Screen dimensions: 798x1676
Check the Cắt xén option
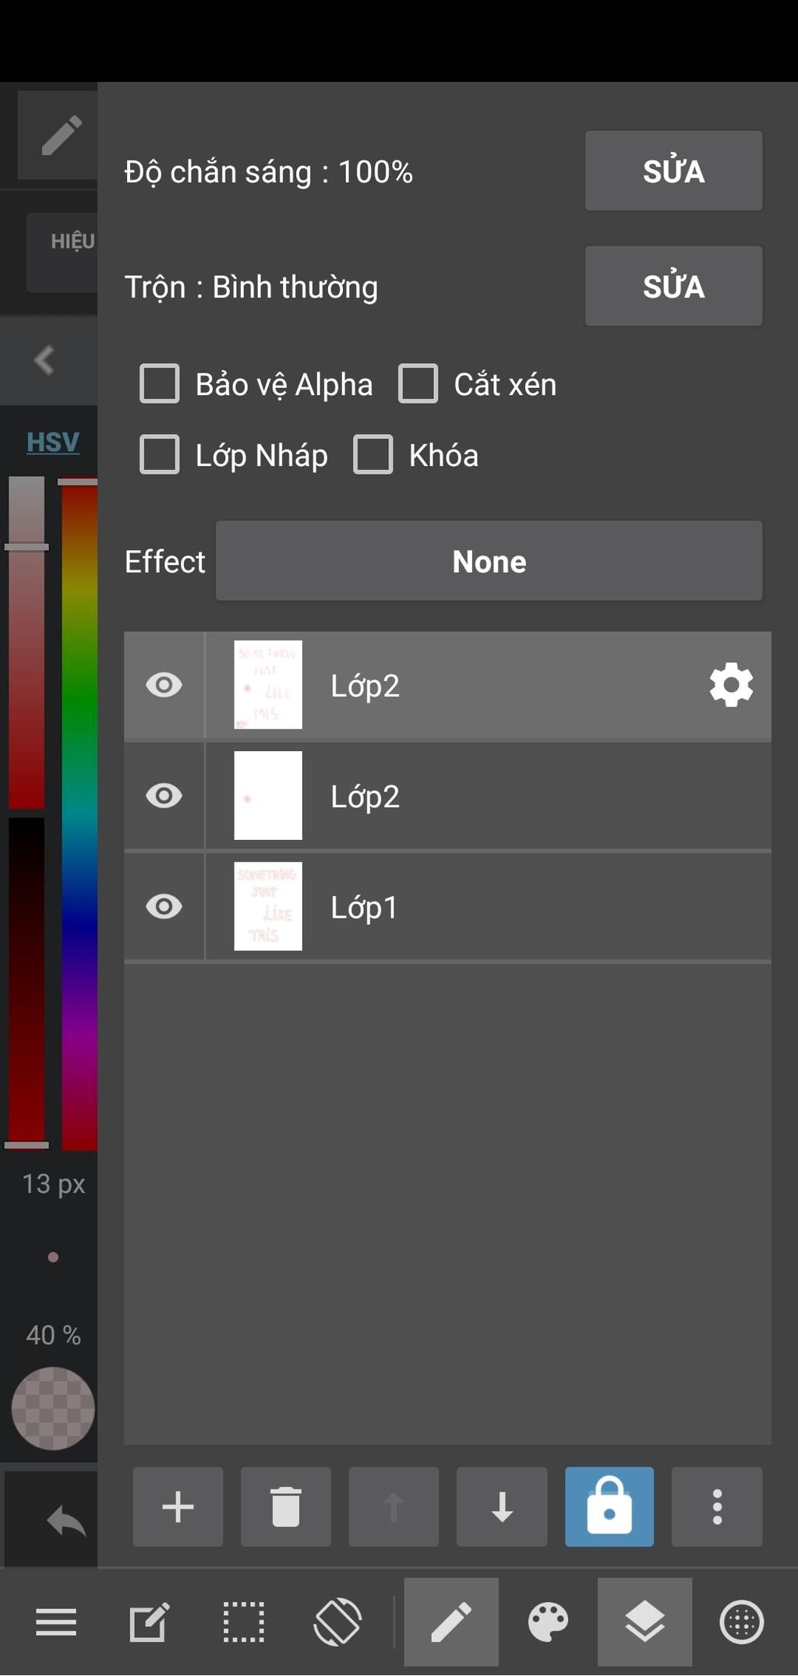pos(418,383)
